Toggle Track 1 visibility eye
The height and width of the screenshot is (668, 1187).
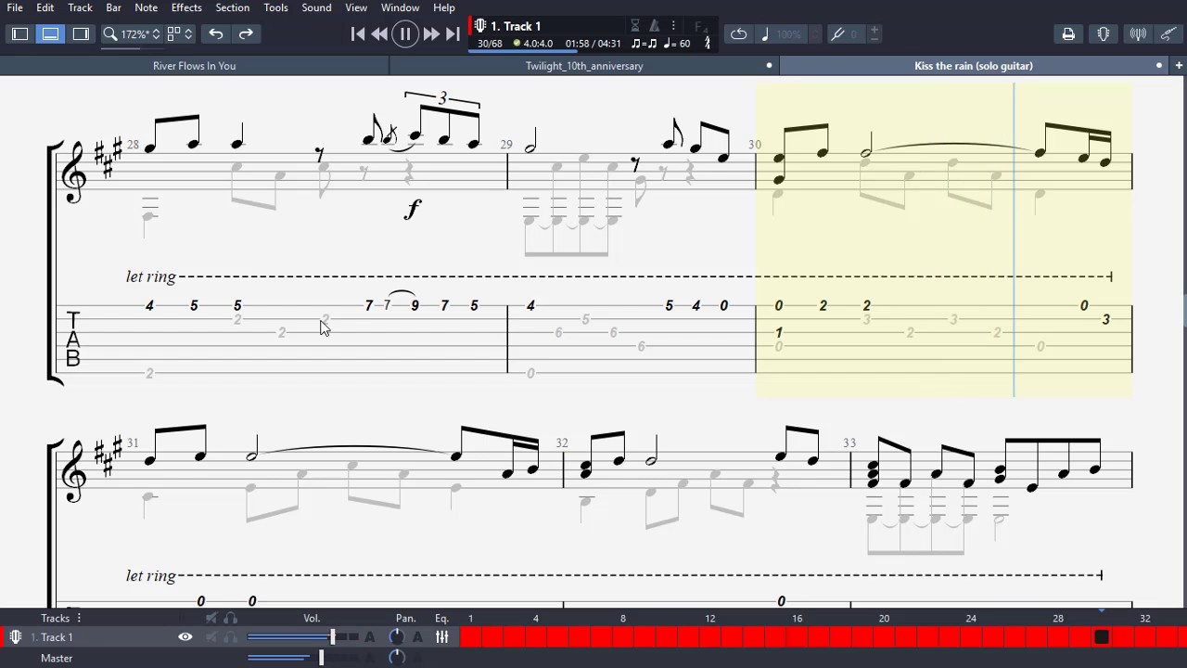[185, 637]
